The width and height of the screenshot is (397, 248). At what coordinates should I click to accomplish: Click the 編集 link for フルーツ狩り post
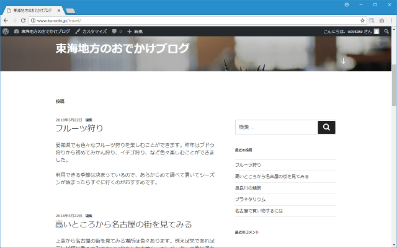click(x=89, y=120)
